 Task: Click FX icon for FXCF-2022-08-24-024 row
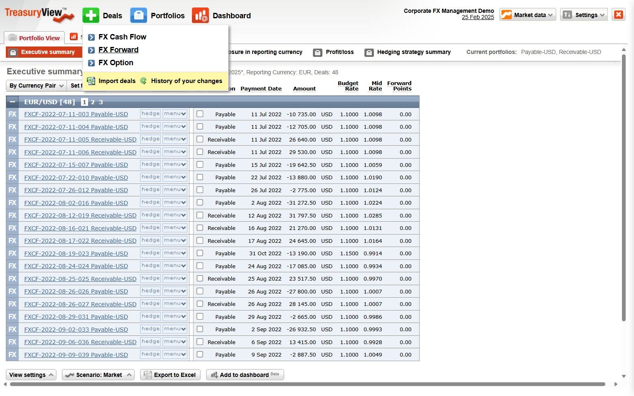12,266
